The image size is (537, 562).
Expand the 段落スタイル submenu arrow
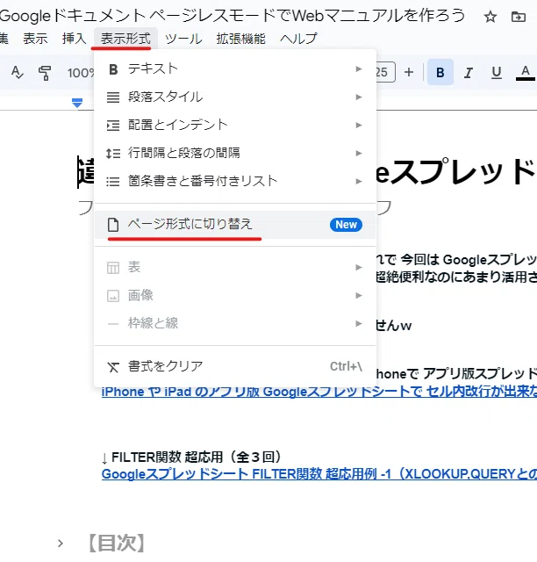(x=359, y=97)
